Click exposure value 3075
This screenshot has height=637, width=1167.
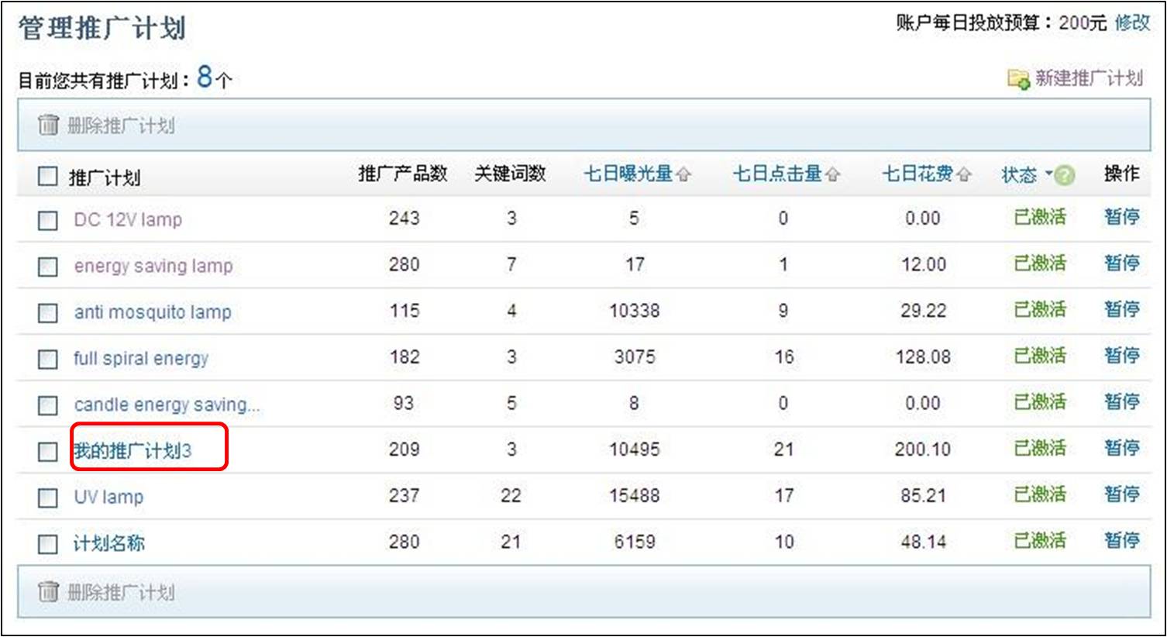point(635,357)
